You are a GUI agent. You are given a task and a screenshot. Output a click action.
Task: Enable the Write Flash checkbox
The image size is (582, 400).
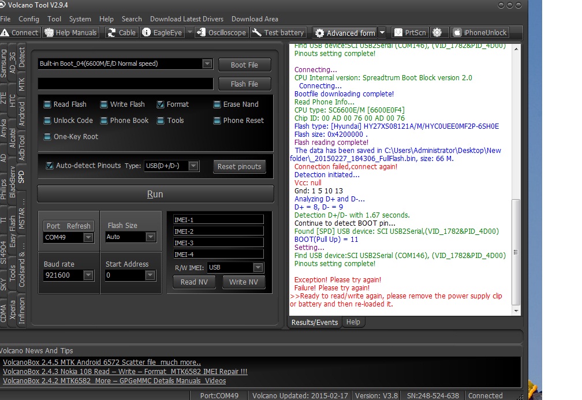coord(104,104)
